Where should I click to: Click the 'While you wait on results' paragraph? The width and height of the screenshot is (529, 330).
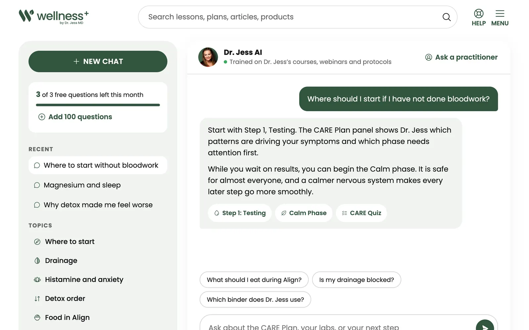[x=328, y=180]
